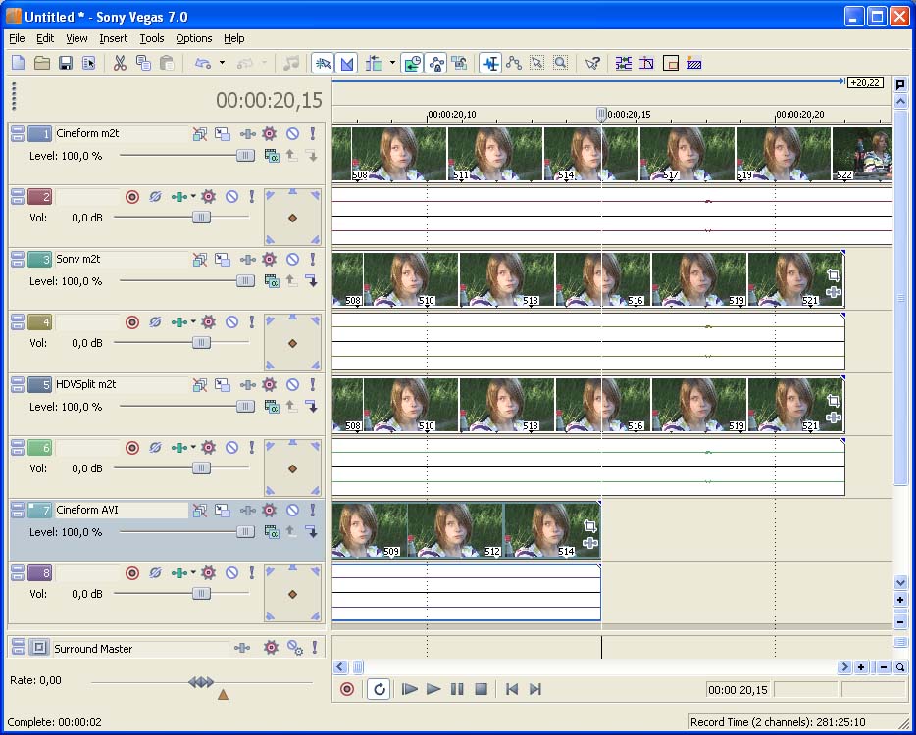Start recording with the transport record button
Screen dimensions: 916x735
click(x=347, y=690)
